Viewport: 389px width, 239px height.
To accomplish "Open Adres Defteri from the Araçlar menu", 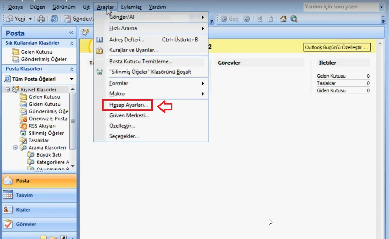I will [126, 40].
